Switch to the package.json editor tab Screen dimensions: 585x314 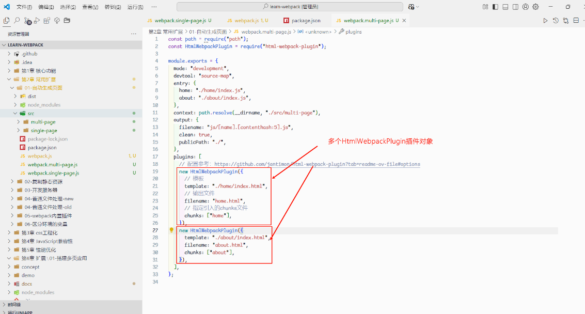click(302, 21)
